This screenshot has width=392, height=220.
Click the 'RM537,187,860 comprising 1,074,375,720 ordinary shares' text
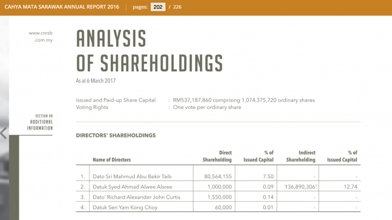pos(244,100)
